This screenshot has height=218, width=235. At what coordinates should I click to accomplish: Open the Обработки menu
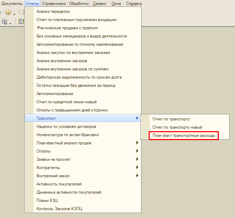(79, 4)
